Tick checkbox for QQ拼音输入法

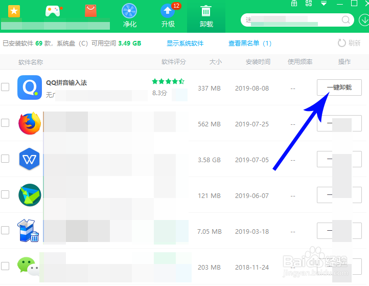click(x=5, y=87)
